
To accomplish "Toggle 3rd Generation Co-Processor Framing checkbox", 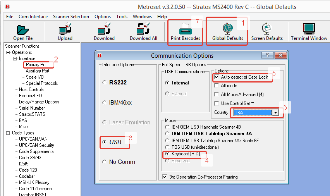I will click(165, 177).
